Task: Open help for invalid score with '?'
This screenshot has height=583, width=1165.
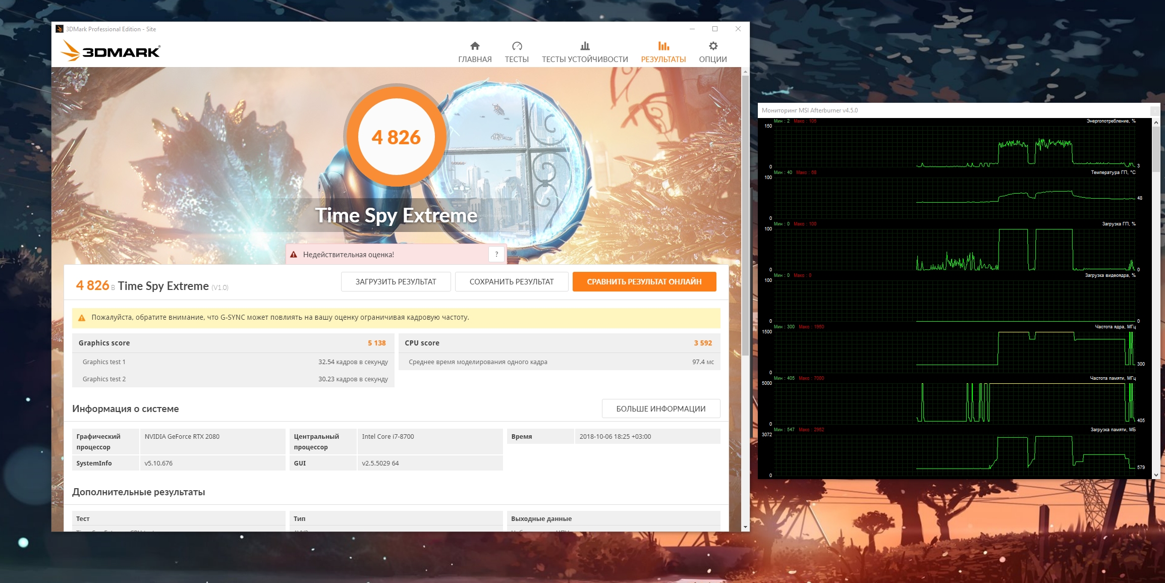Action: (x=496, y=254)
